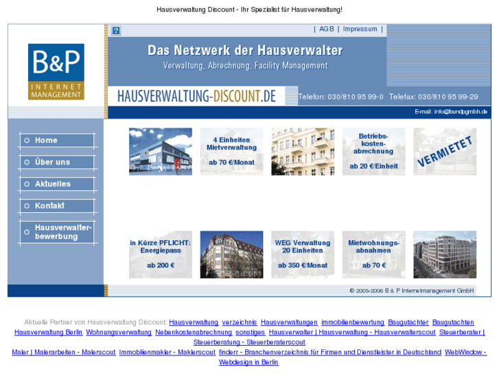Click the question mark help icon
This screenshot has width=499, height=374.
[x=116, y=31]
